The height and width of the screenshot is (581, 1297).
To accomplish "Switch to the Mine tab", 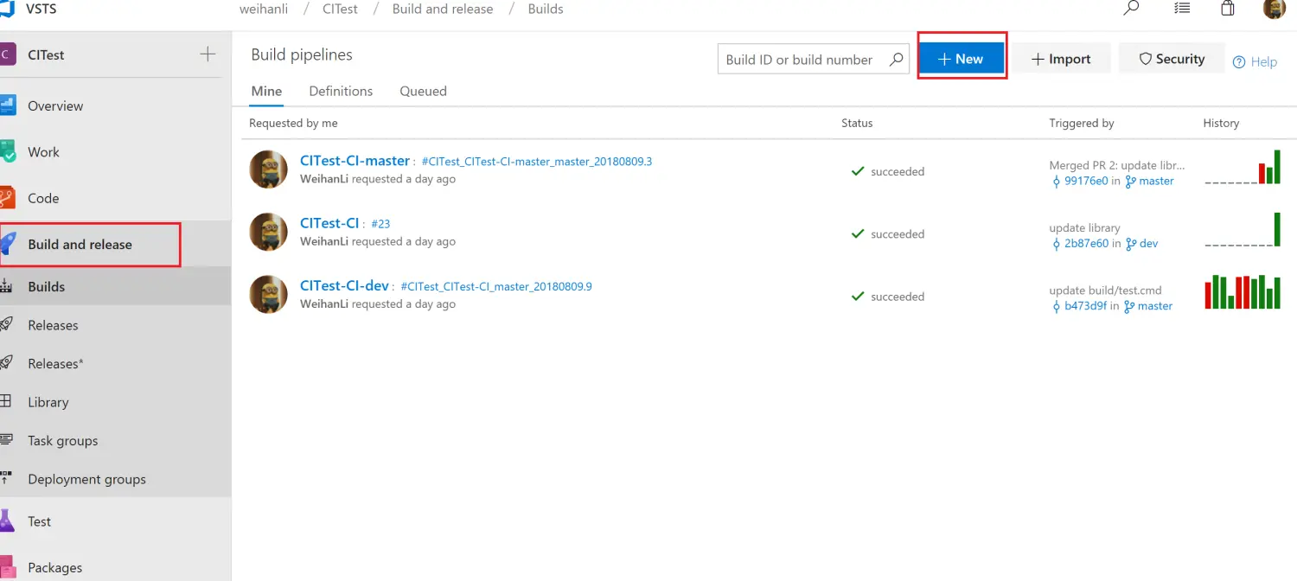I will coord(266,91).
